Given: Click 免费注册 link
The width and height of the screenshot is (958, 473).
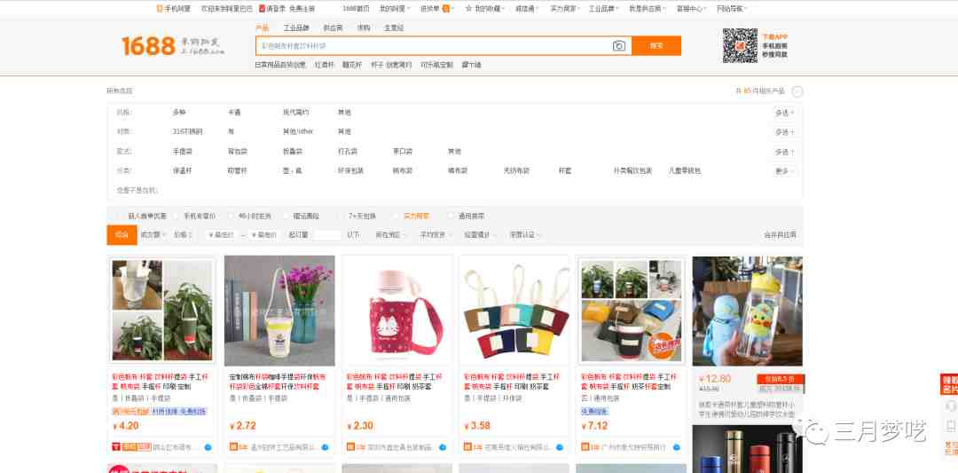Looking at the screenshot, I should click(302, 9).
